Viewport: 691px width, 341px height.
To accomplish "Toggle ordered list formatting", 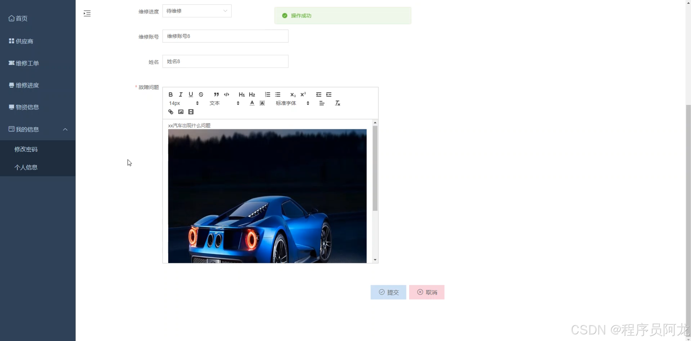I will pos(267,94).
